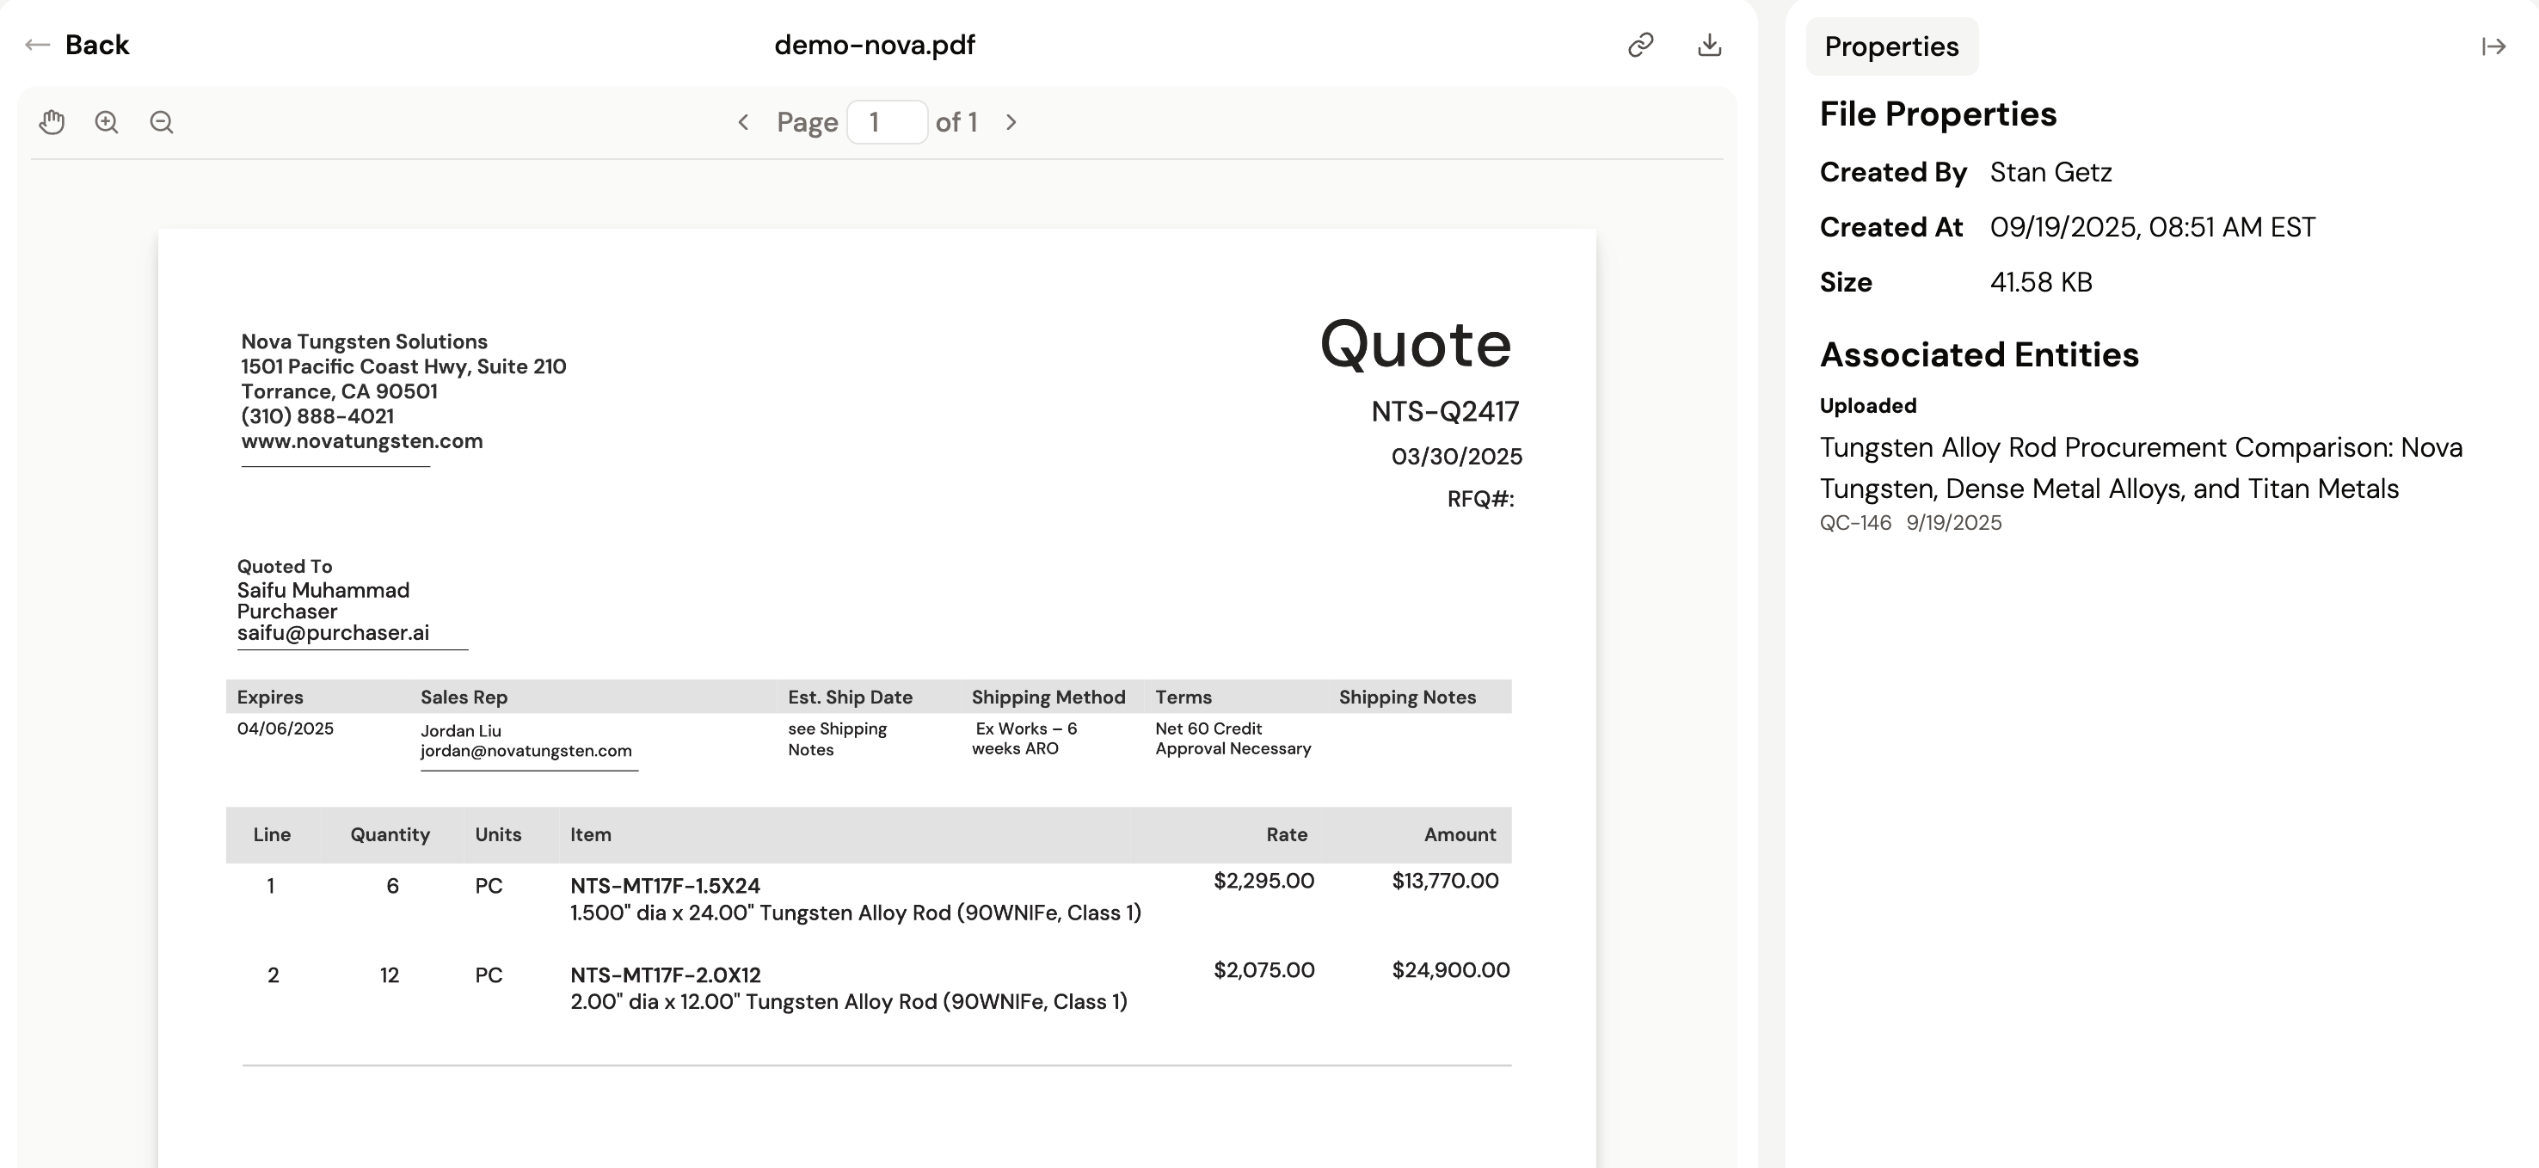Click the demo-nova.pdf file title
This screenshot has height=1168, width=2539.
(x=874, y=46)
